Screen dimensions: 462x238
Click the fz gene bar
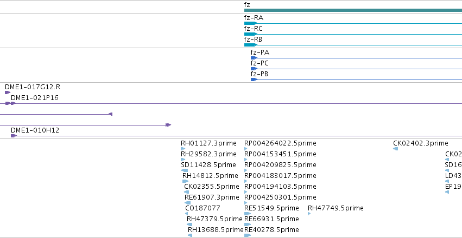click(353, 10)
